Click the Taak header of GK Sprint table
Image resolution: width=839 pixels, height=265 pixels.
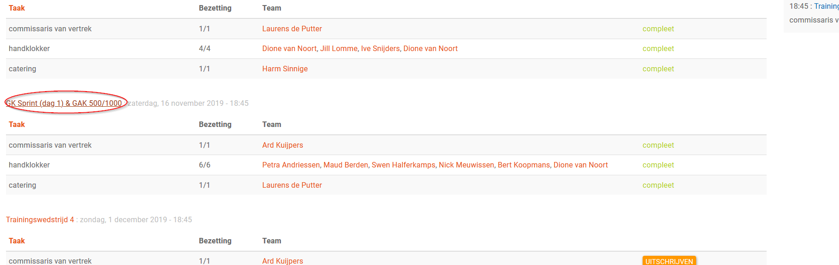pos(17,124)
